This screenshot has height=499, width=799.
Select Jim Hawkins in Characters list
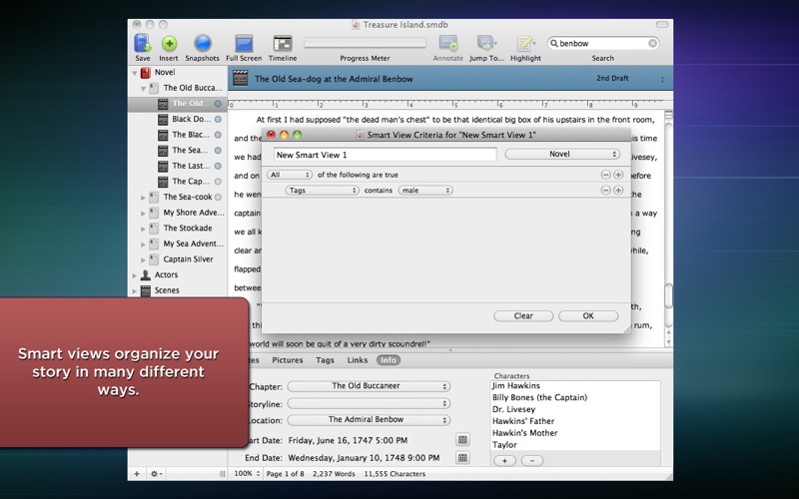tap(516, 386)
